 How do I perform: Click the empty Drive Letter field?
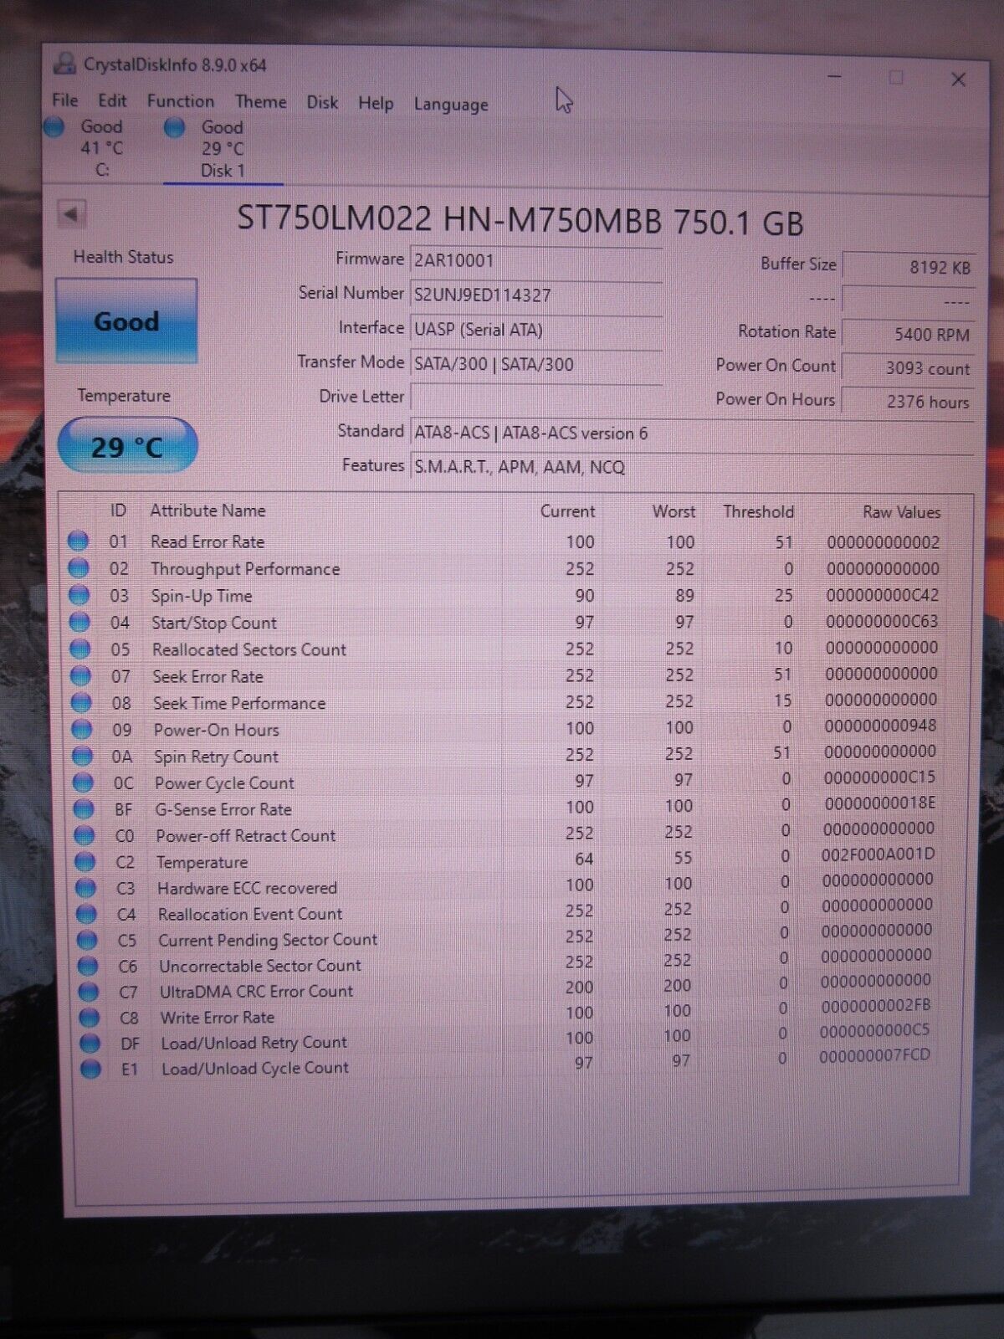point(536,398)
